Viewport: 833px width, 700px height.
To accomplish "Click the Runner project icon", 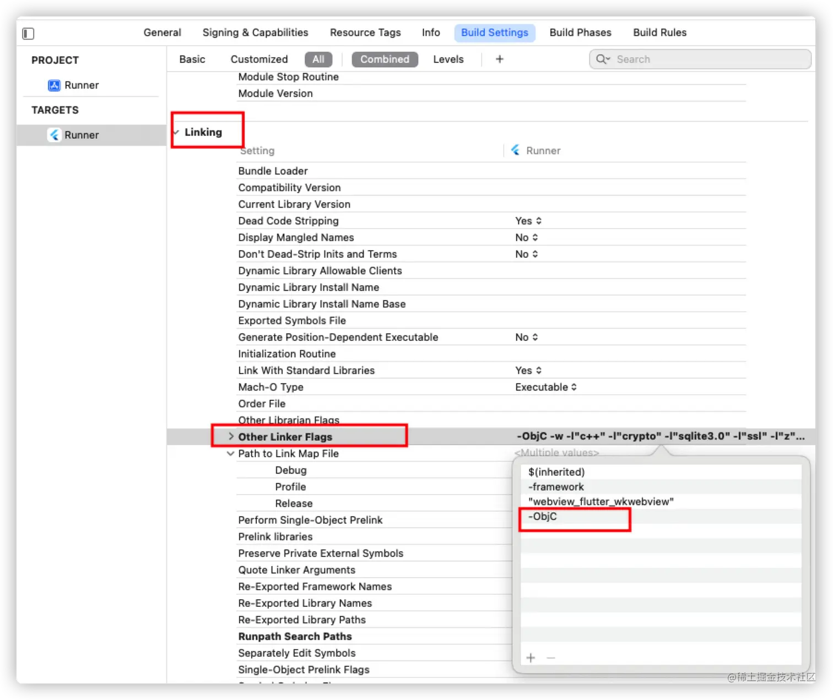I will tap(54, 85).
